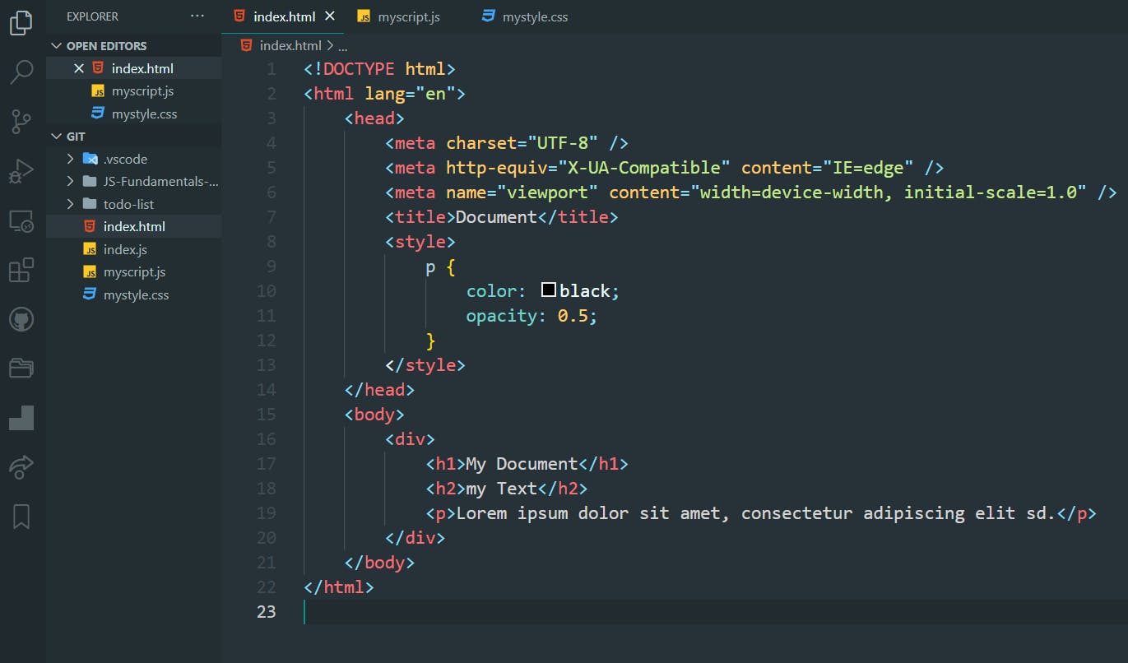Click line number 9 in the gutter
The height and width of the screenshot is (663, 1128).
(272, 266)
